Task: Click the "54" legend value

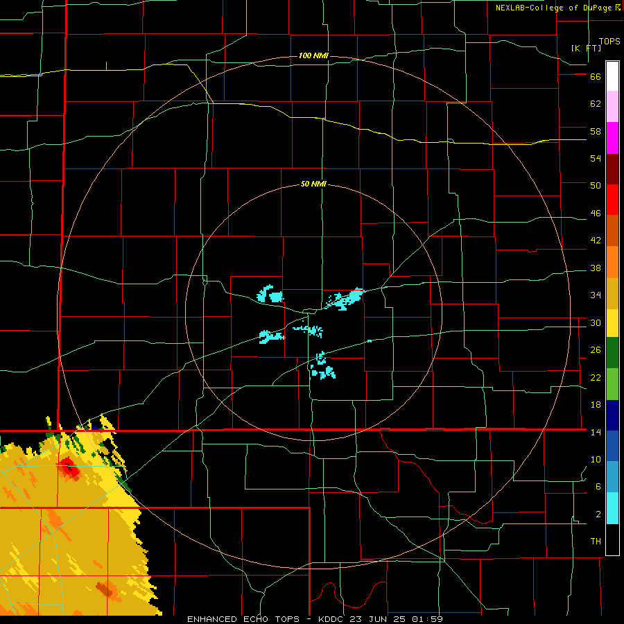Action: coord(596,158)
